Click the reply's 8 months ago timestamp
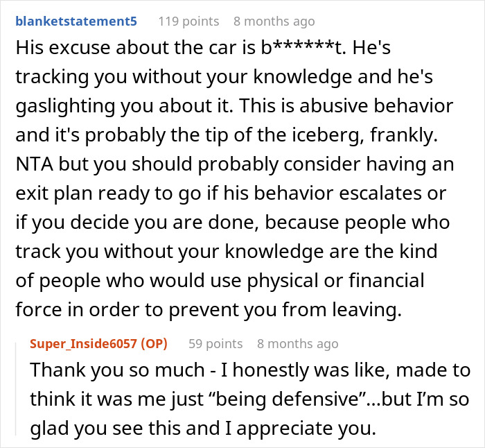485x448 pixels. pyautogui.click(x=297, y=343)
